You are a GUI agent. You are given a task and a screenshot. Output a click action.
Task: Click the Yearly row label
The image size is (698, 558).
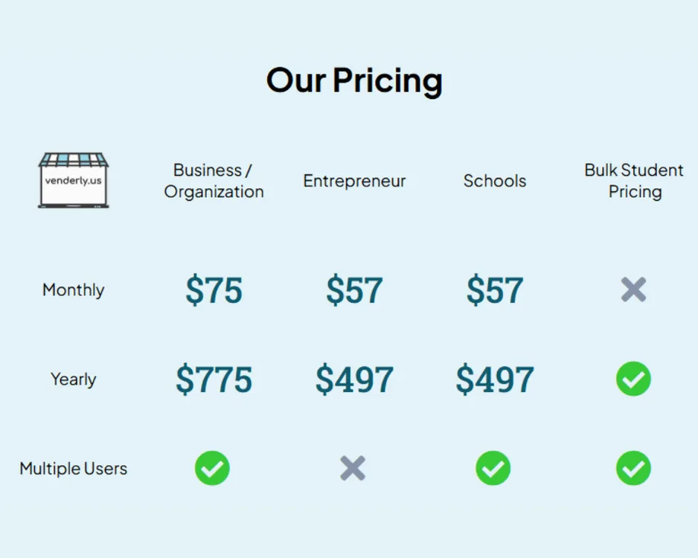coord(74,379)
